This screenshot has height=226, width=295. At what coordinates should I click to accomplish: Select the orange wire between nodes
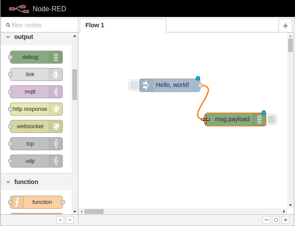[x=203, y=103]
